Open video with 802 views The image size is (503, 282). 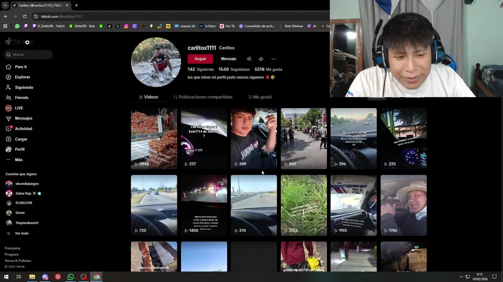click(x=304, y=139)
